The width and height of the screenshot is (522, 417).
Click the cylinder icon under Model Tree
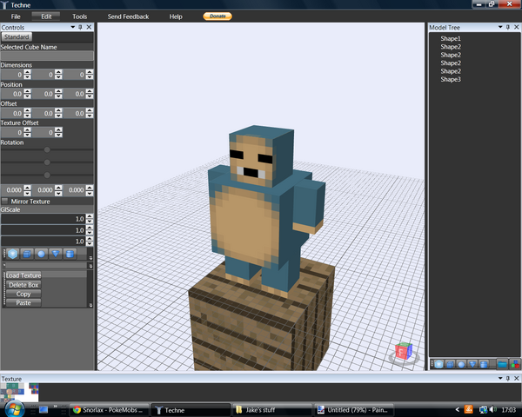coord(484,365)
